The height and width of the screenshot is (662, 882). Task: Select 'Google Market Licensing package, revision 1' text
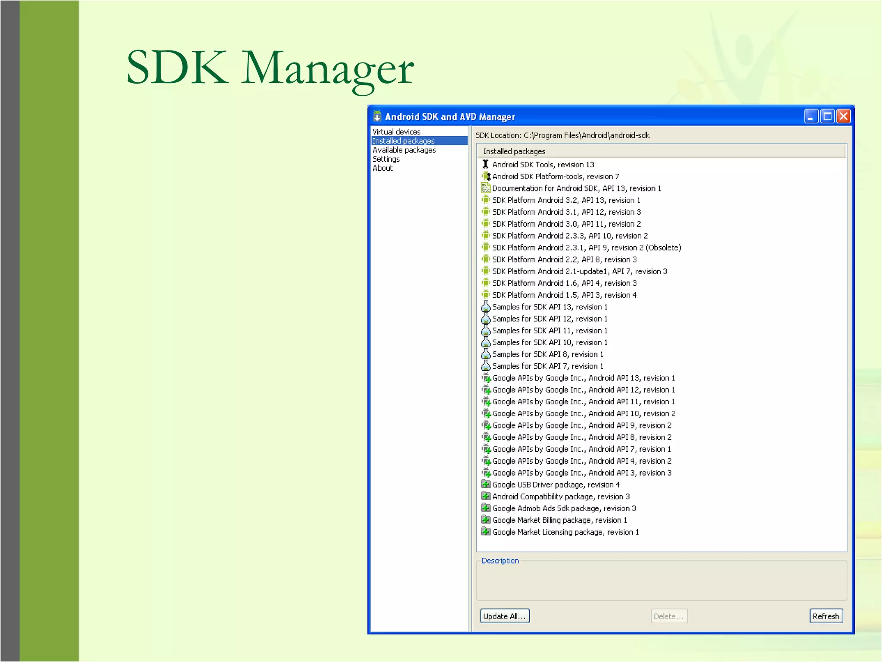(565, 532)
